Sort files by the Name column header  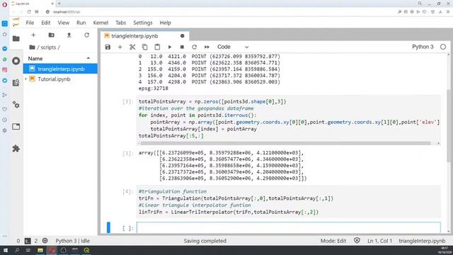(x=59, y=58)
